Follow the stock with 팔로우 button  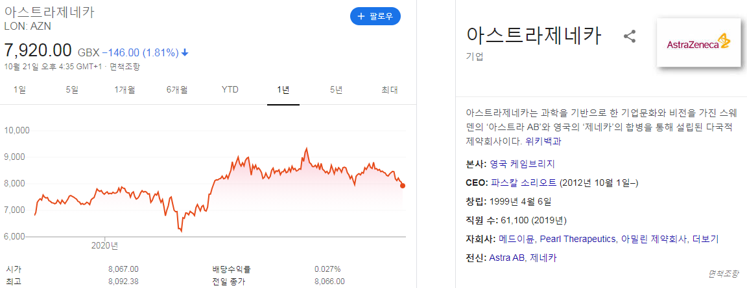(x=375, y=16)
